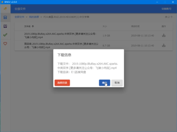Sort by 大小 column header
Viewport: 177px width, 132px height.
click(105, 26)
